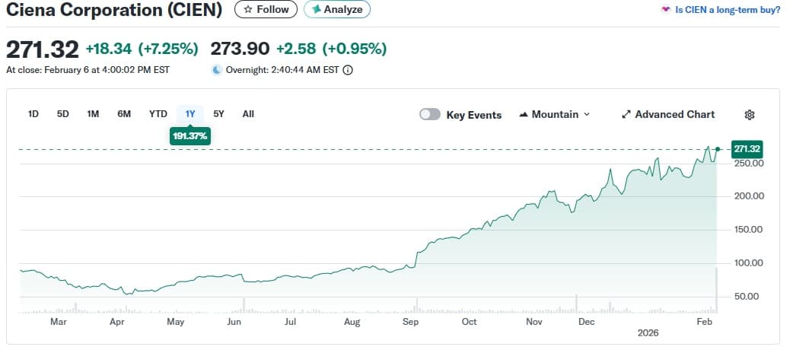The width and height of the screenshot is (793, 353).
Task: Click heart icon beside long-term buy link
Action: click(666, 10)
